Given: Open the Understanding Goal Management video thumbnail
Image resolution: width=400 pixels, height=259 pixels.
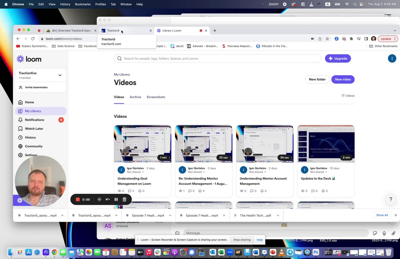Looking at the screenshot, I should (x=142, y=144).
